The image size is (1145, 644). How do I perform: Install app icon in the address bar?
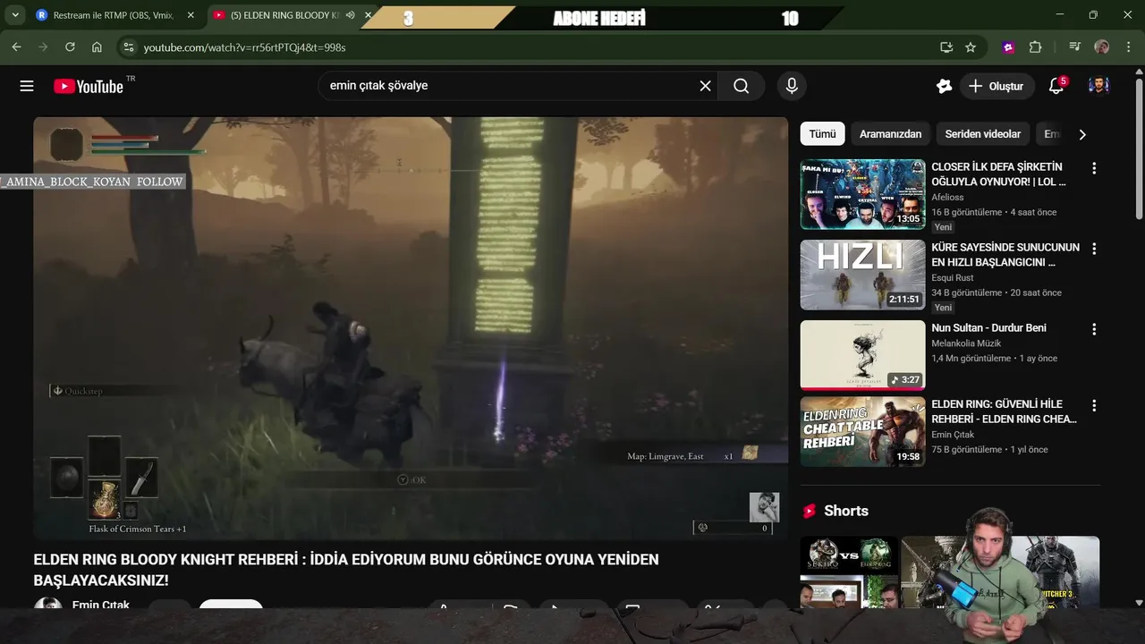(x=946, y=47)
